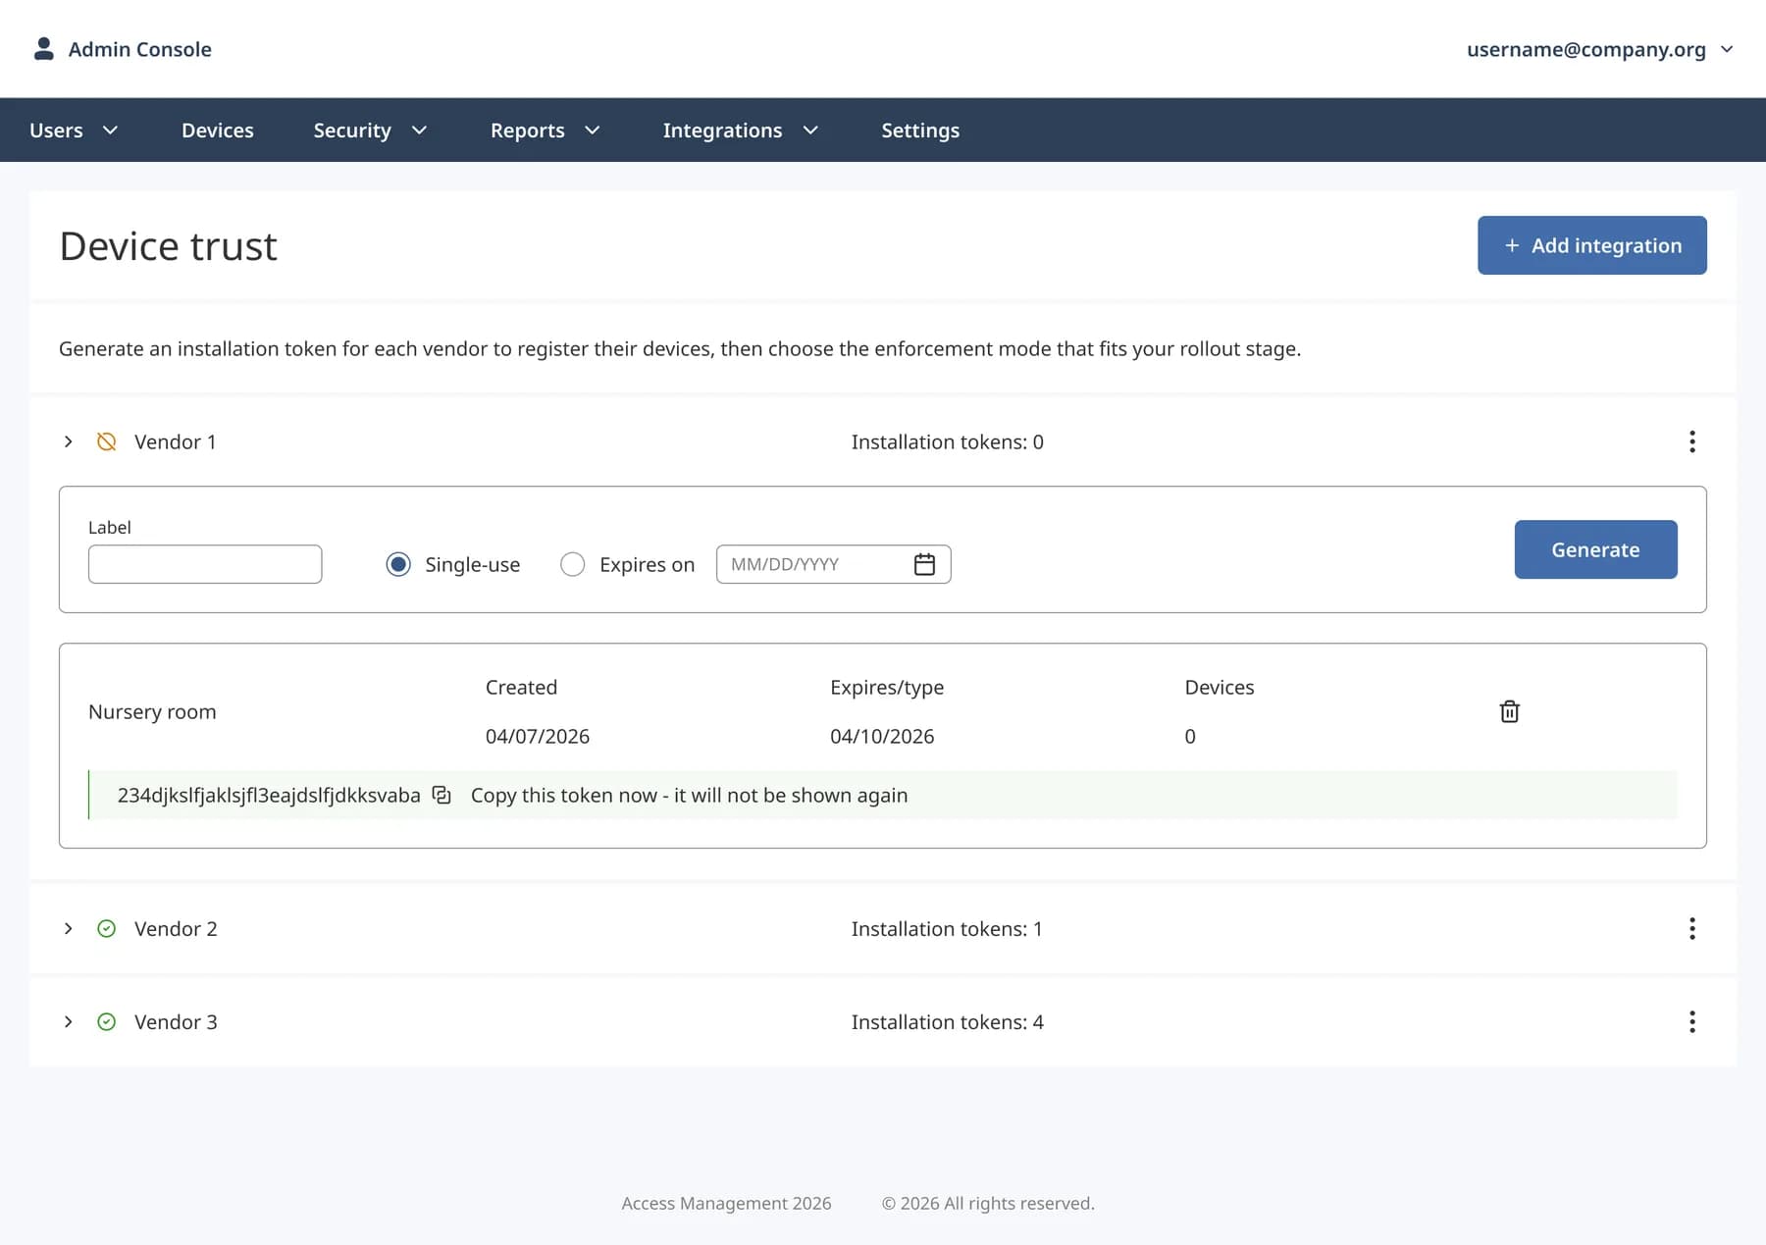Viewport: 1766px width, 1245px height.
Task: Click the 'Copy this token now' notice text
Action: click(689, 795)
